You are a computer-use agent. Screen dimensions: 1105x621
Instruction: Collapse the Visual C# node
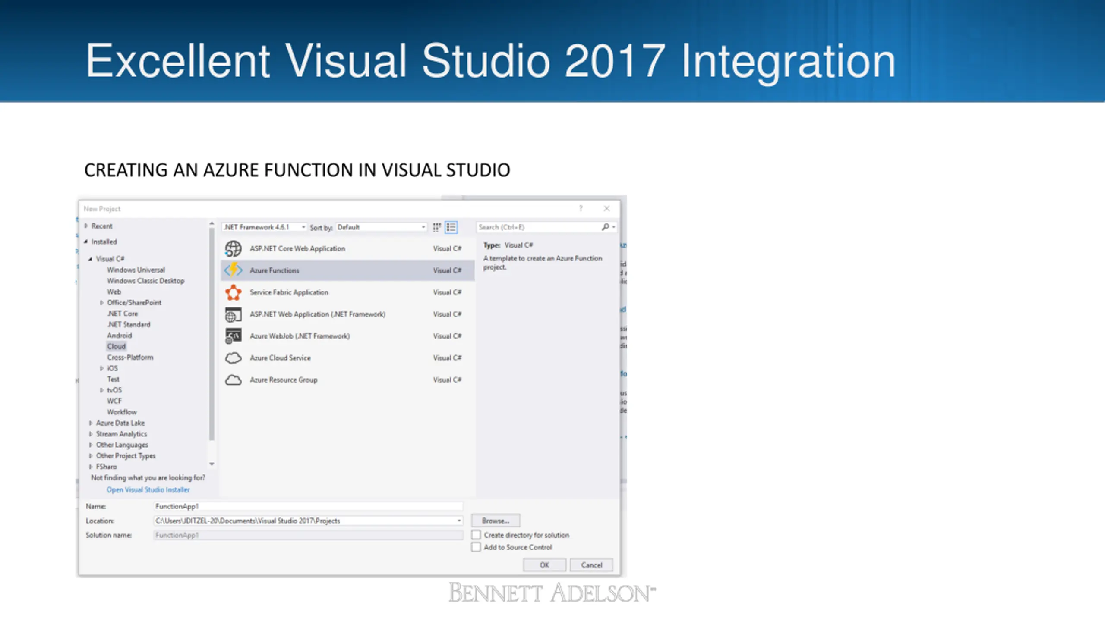point(90,259)
